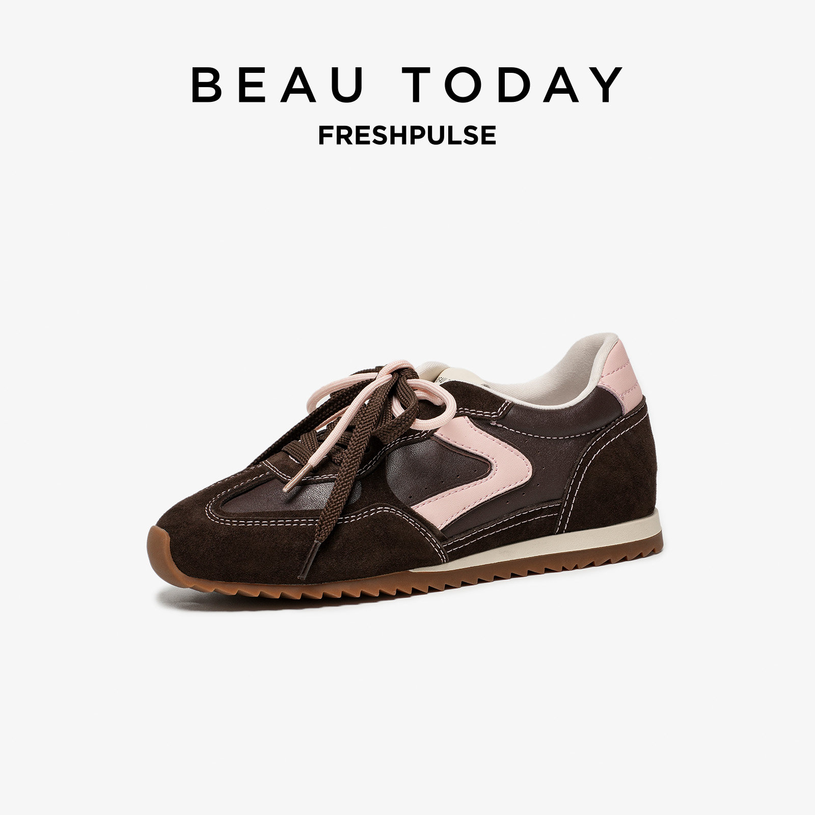This screenshot has width=815, height=815.
Task: Click the letter Y in BEAU TODAY
Action: [x=608, y=85]
